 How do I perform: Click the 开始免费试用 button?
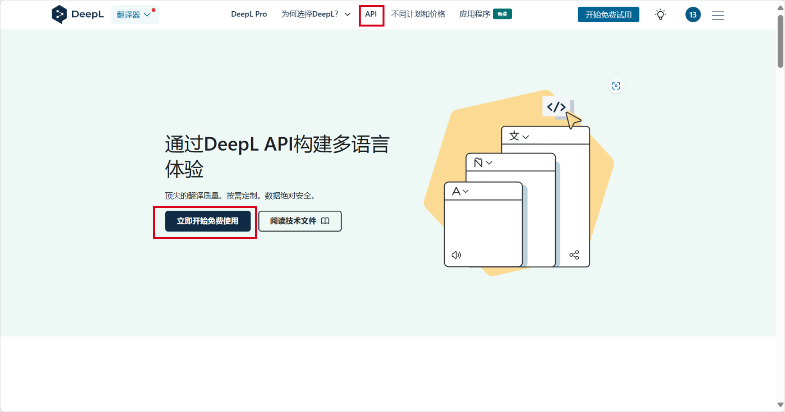pos(608,14)
